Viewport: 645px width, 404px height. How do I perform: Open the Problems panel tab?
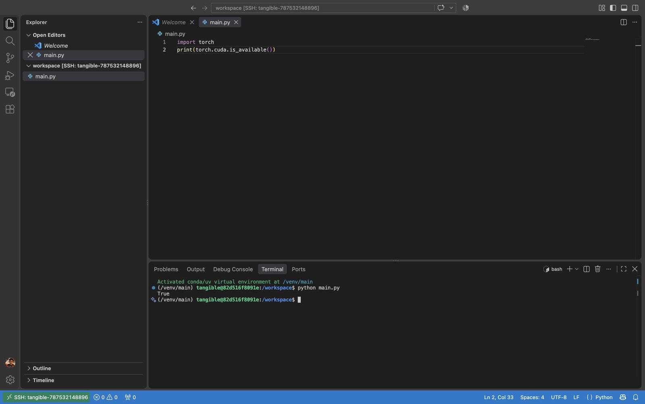[166, 269]
